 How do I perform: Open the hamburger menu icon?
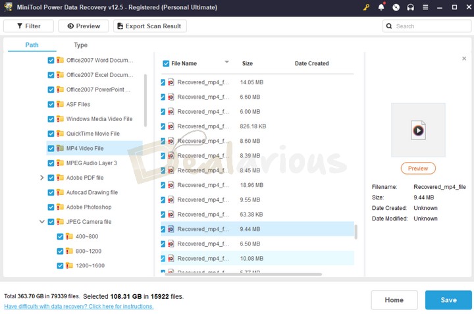425,7
